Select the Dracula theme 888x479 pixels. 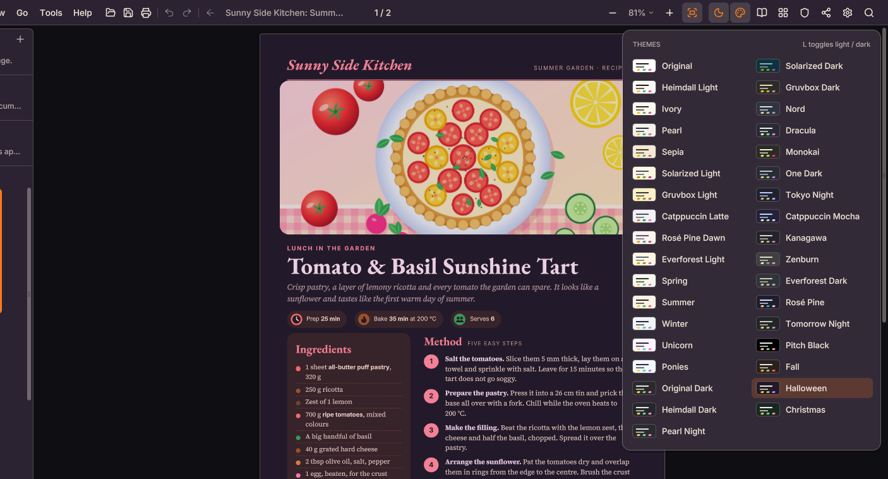click(x=812, y=130)
